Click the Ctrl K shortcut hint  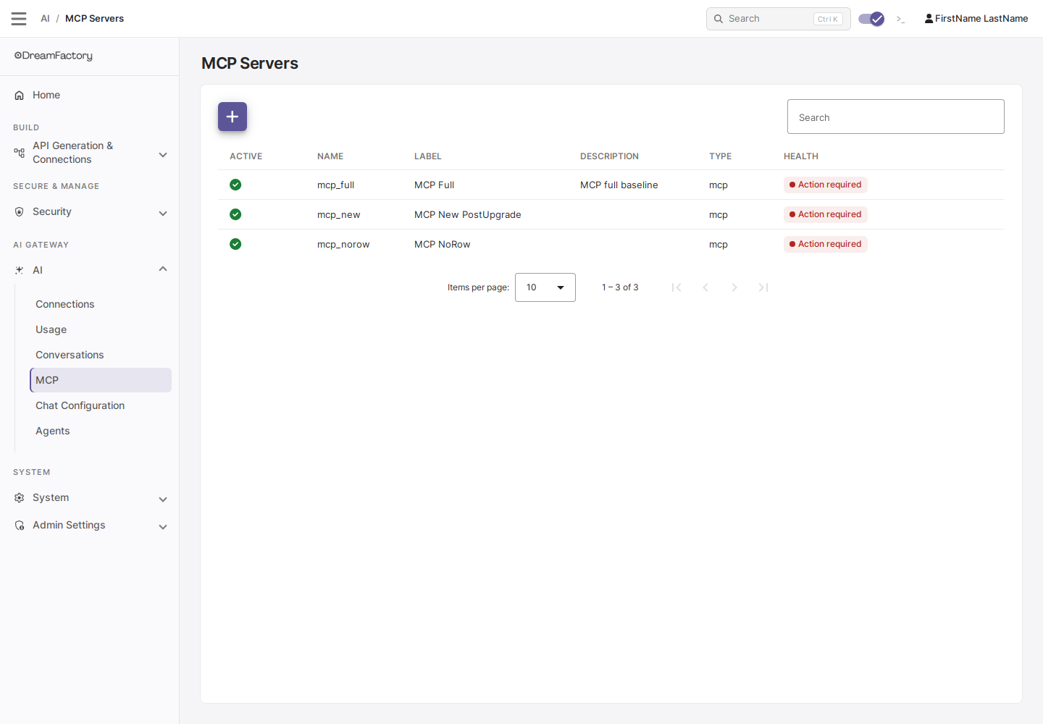click(x=828, y=20)
